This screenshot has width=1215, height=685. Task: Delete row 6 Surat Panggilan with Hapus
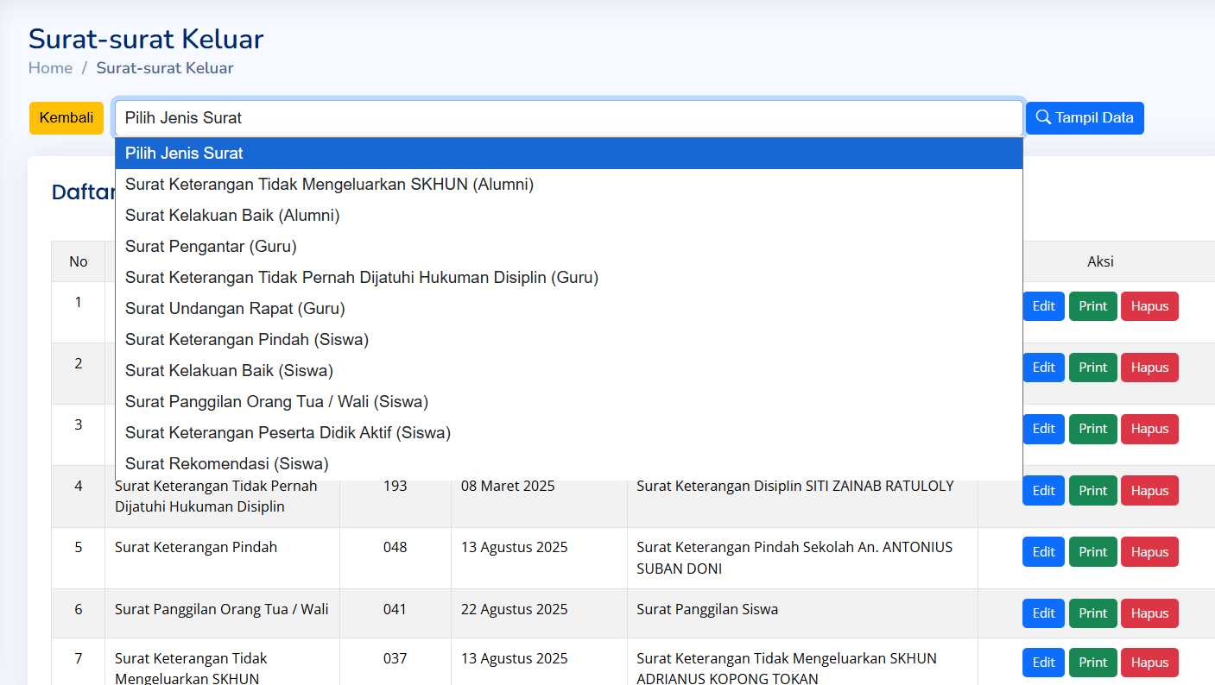pyautogui.click(x=1149, y=613)
